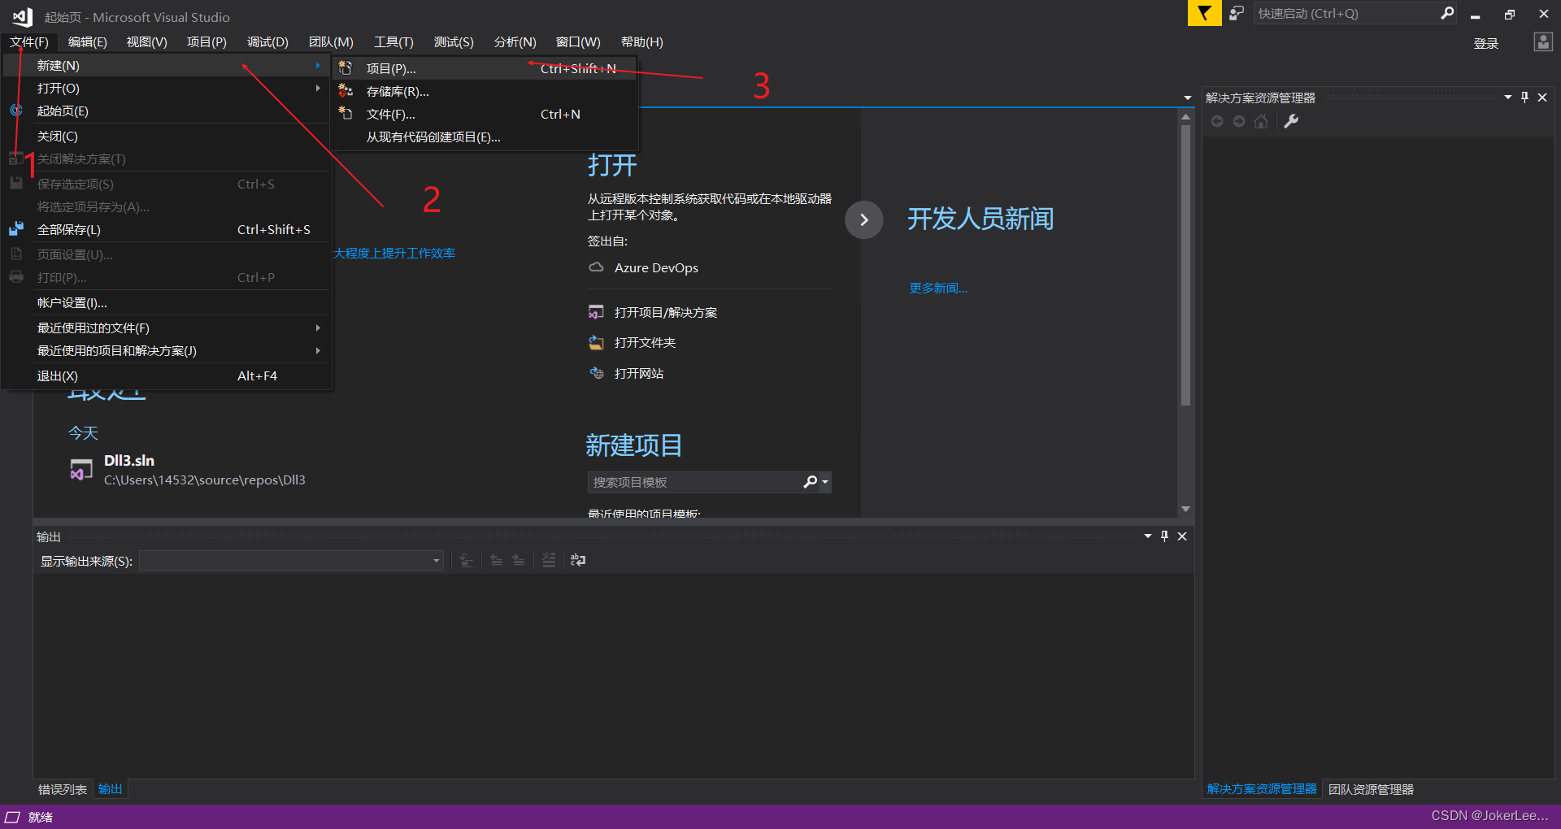Click the new file icon in submenu
The height and width of the screenshot is (829, 1561).
pos(346,114)
